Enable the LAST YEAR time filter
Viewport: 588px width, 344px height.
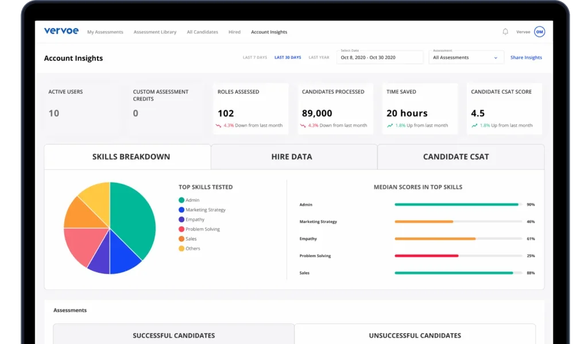pyautogui.click(x=319, y=57)
